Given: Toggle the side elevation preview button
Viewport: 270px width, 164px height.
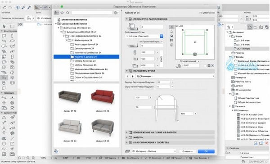Looking at the screenshot, I should (x=171, y=32).
